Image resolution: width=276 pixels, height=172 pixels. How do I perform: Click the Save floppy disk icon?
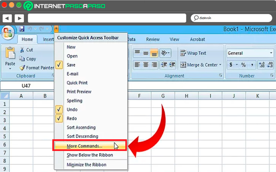click(x=22, y=29)
